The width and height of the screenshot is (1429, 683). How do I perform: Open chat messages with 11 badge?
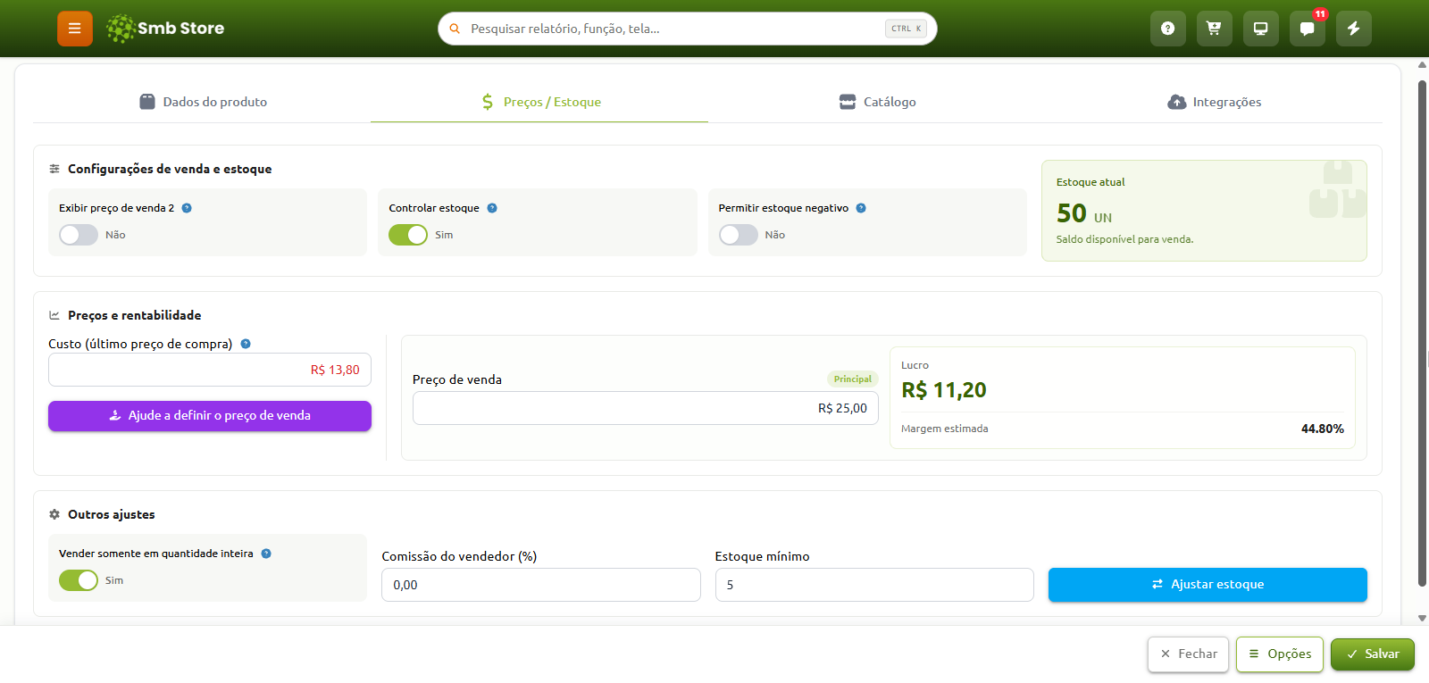click(1308, 29)
